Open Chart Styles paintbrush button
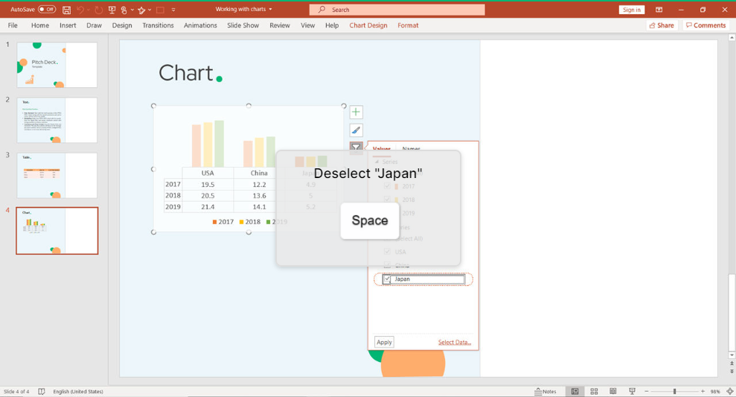This screenshot has width=736, height=397. [x=356, y=130]
